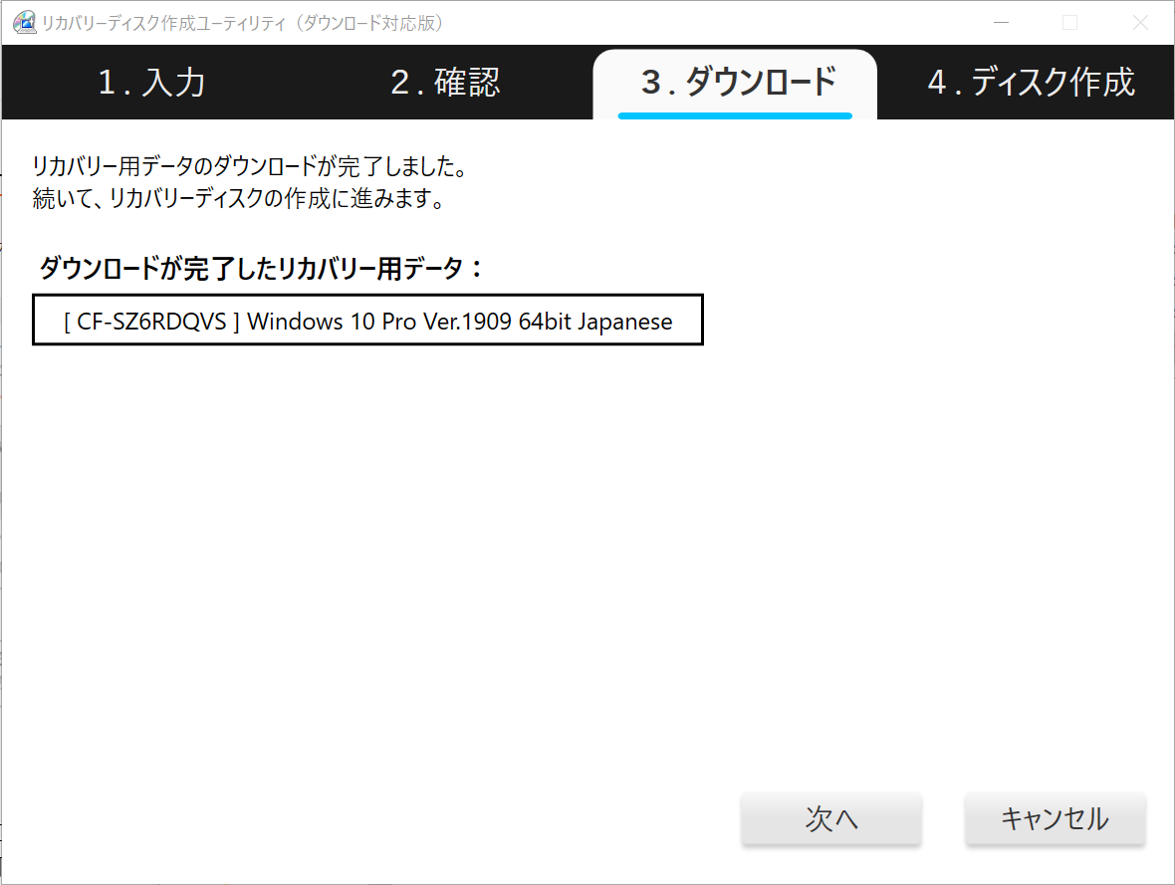This screenshot has width=1175, height=885.
Task: Select the 2. 確認 step tab
Action: (x=445, y=82)
